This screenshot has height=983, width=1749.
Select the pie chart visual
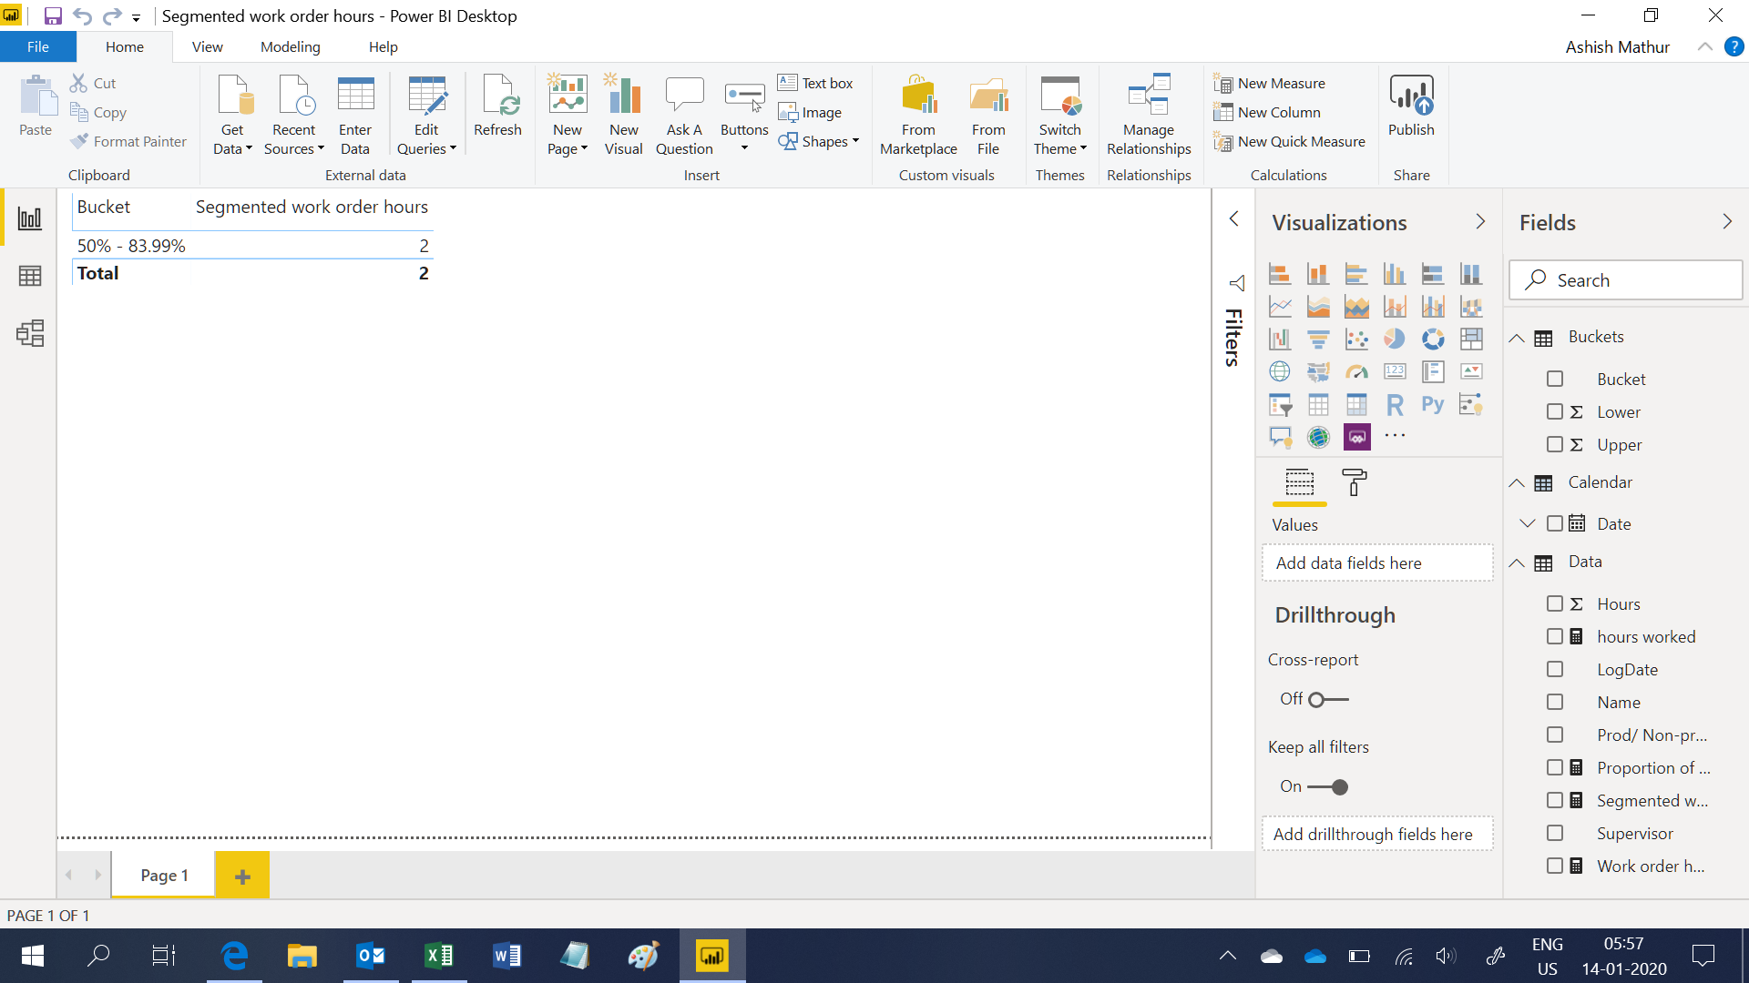(x=1395, y=339)
